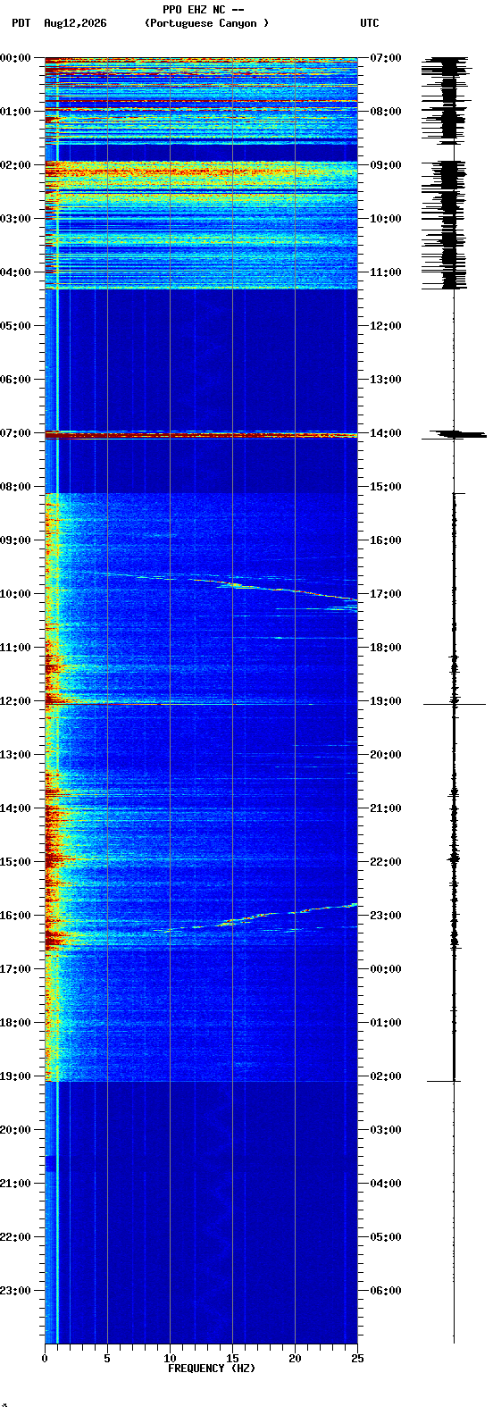Click the 23:00 UTC time label

(386, 916)
